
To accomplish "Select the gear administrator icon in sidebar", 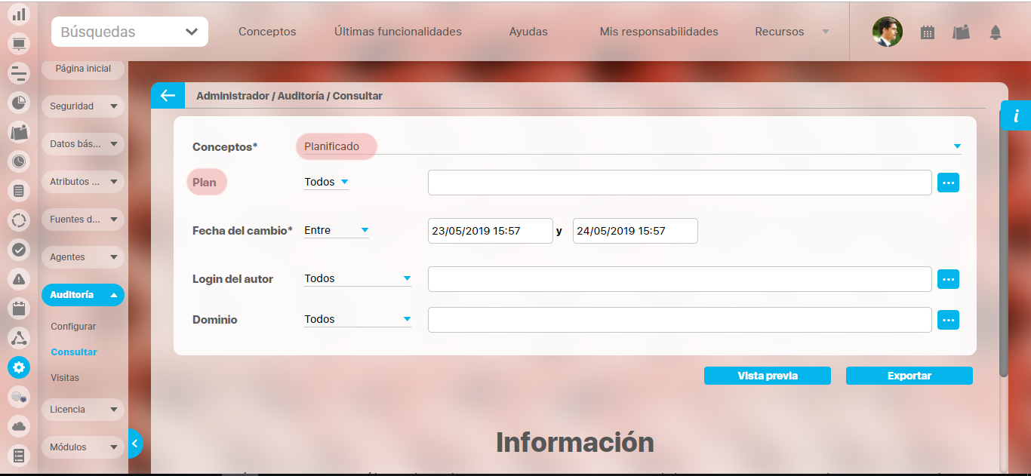I will pyautogui.click(x=19, y=367).
